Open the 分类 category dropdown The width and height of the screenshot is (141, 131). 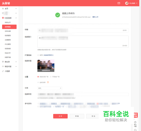50,88
